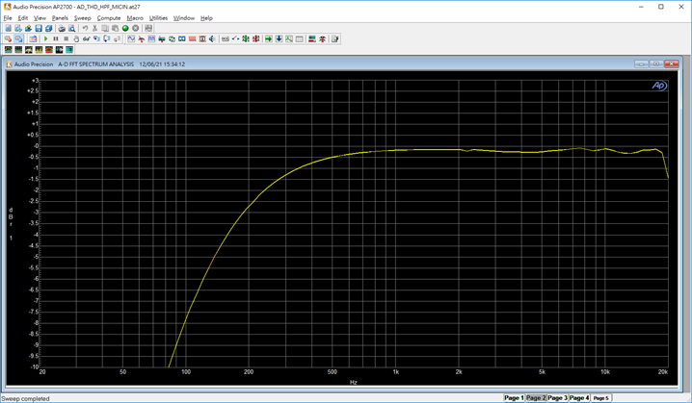The image size is (692, 403).
Task: Switch to the Page 1 tab
Action: click(514, 397)
